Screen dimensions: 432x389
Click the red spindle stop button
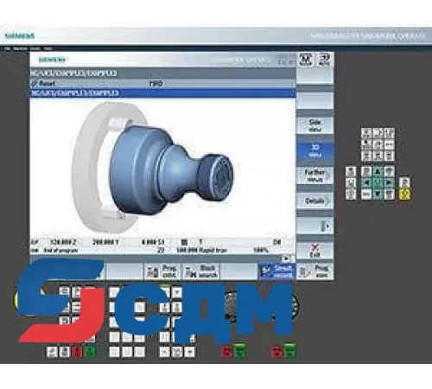(x=226, y=352)
